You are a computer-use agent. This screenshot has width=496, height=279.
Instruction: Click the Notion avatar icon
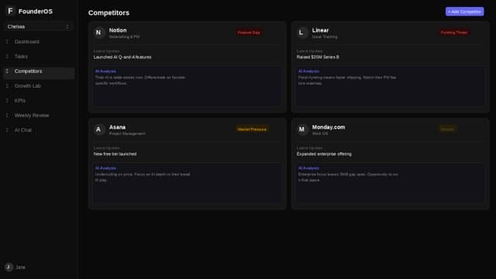[98, 33]
